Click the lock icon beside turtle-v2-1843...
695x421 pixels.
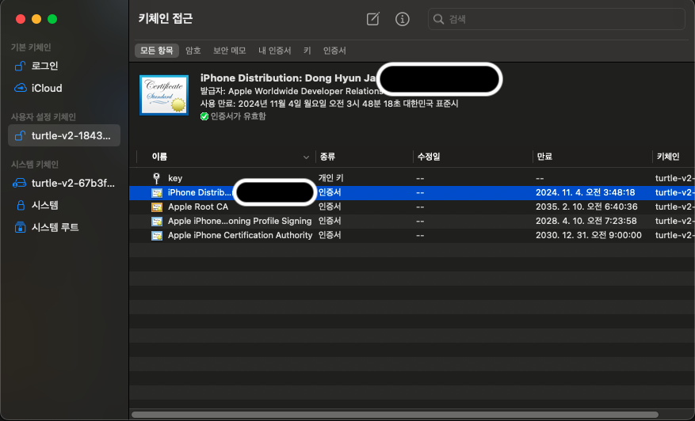point(20,135)
